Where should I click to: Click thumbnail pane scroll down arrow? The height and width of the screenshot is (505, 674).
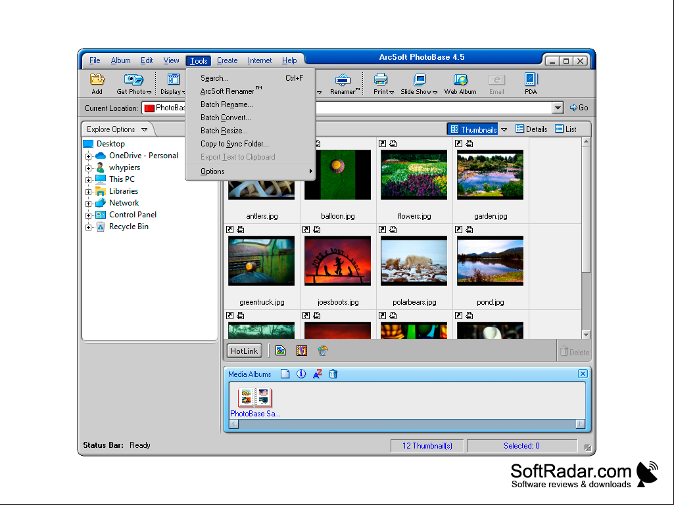click(x=586, y=334)
